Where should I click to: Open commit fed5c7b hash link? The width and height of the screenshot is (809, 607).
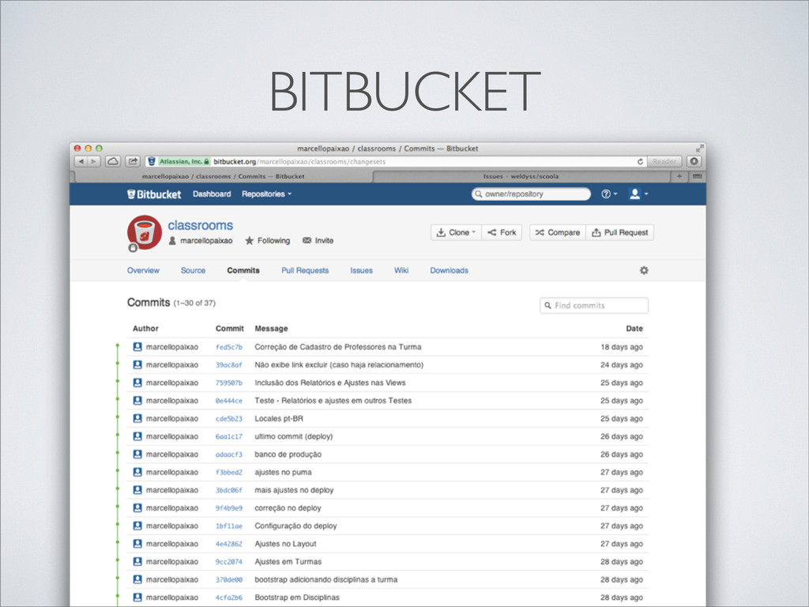pos(228,348)
